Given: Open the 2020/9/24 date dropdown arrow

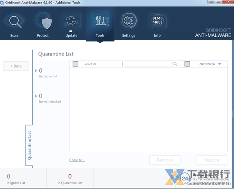Looking at the screenshot, I should click(x=220, y=64).
